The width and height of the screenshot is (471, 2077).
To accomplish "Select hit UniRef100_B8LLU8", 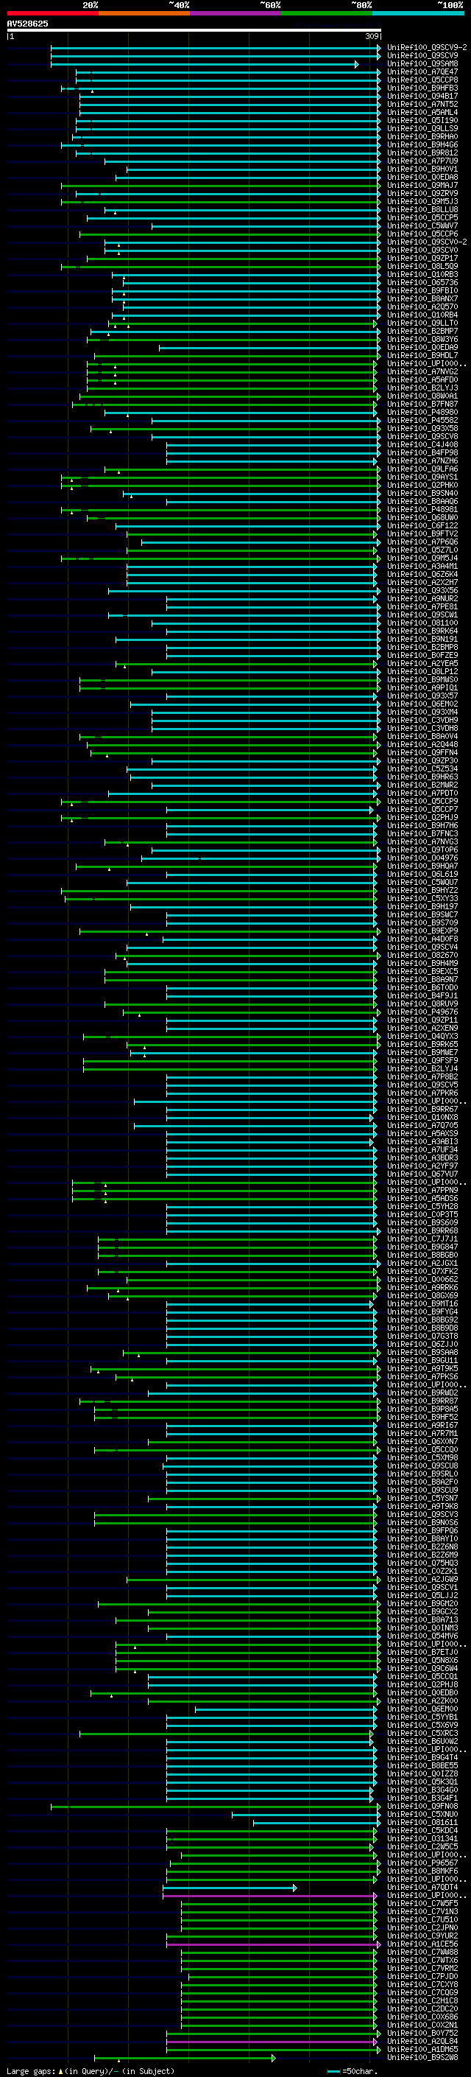I will coord(422,210).
